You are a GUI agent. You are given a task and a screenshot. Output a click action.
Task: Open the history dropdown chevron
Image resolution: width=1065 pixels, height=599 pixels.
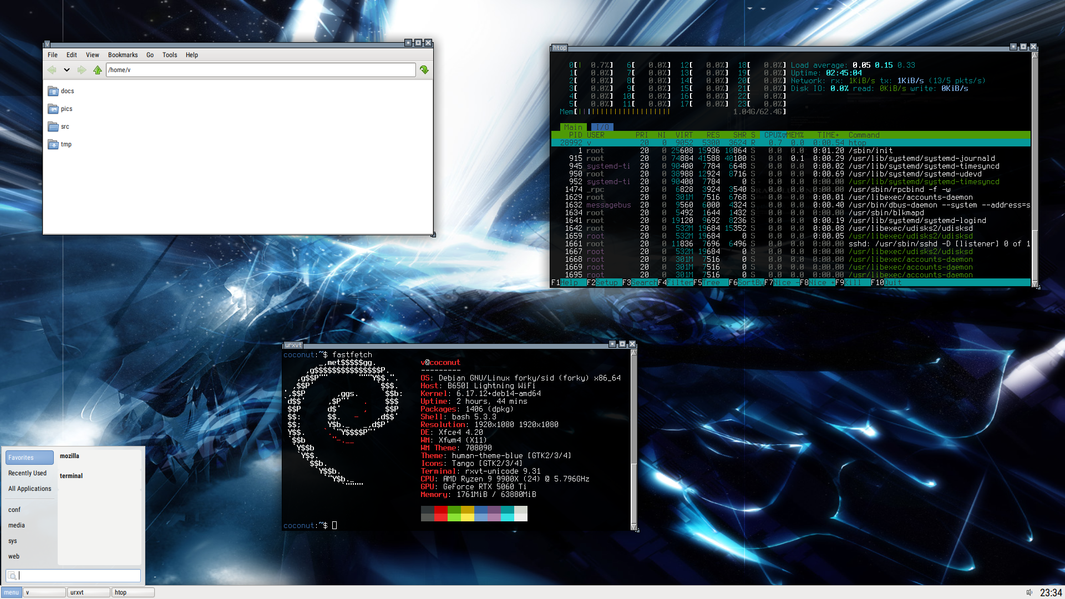(67, 70)
